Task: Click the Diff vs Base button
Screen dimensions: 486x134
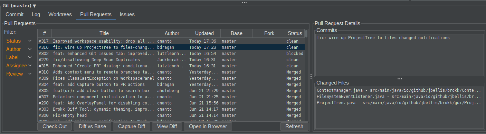Action: pyautogui.click(x=92, y=126)
